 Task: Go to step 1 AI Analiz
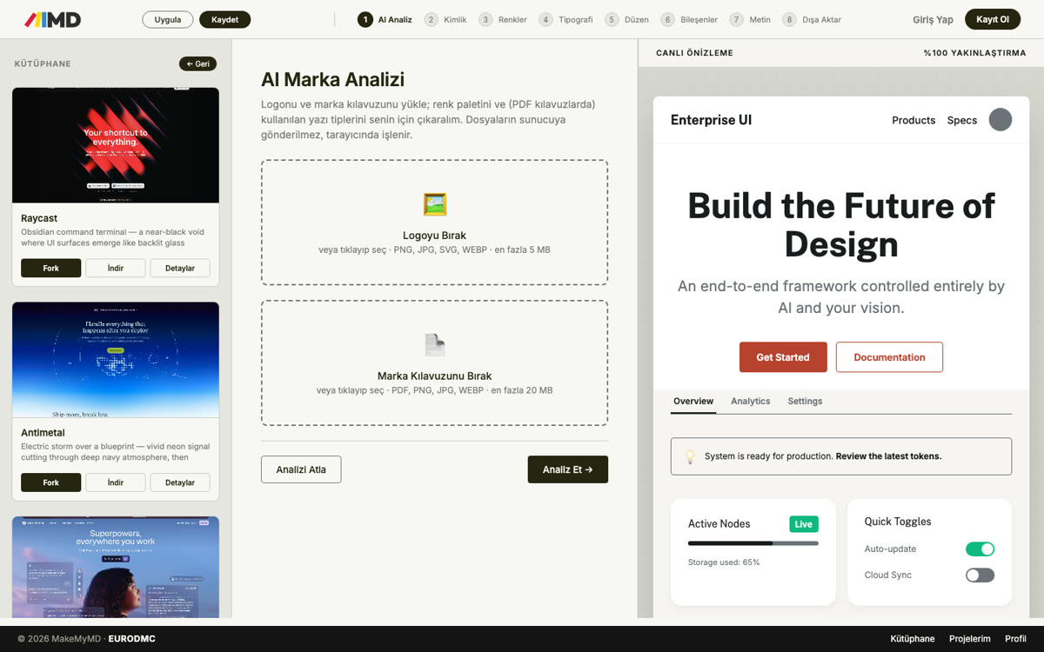click(385, 19)
